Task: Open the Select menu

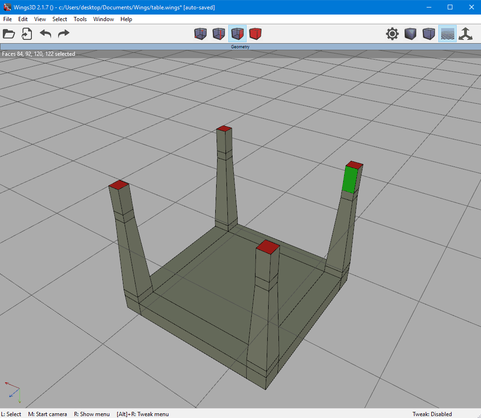Action: [60, 19]
